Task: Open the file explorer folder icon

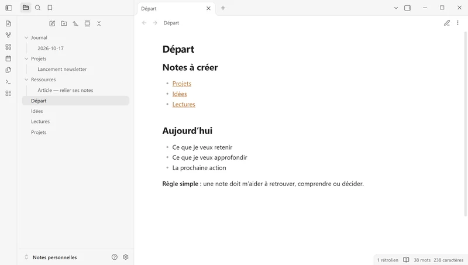Action: click(26, 8)
